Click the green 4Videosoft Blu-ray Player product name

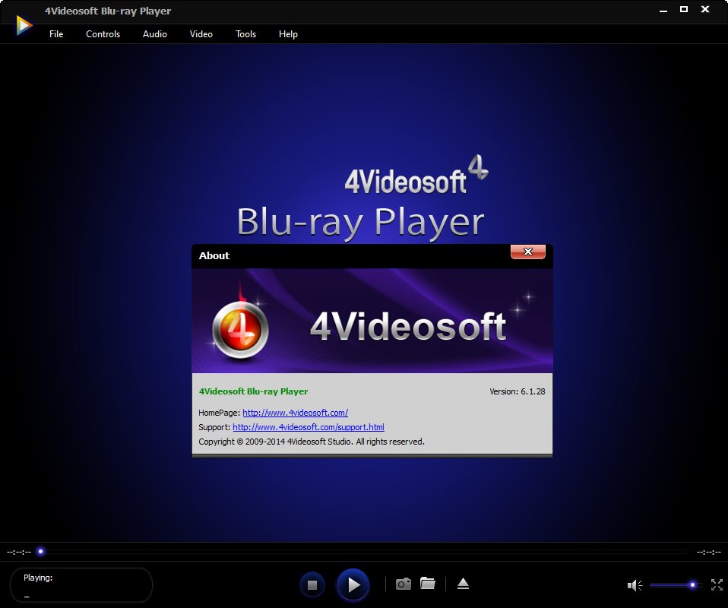coord(254,391)
